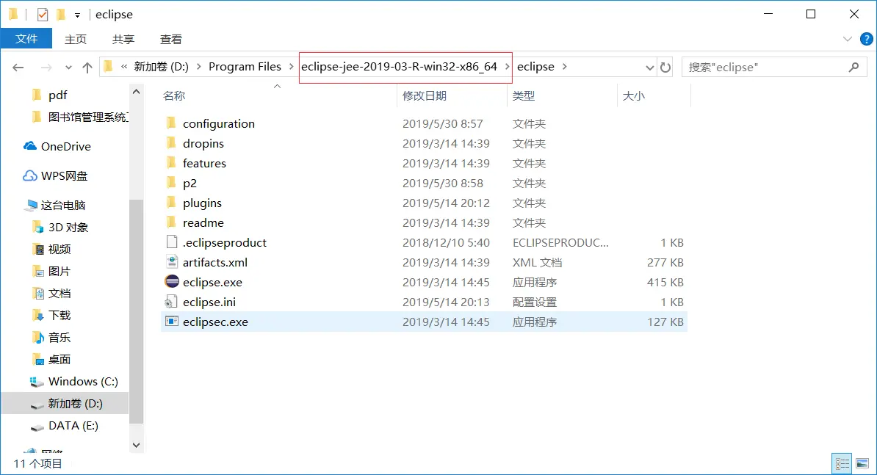Image resolution: width=877 pixels, height=475 pixels.
Task: Click the eclipse breadcrumb in the address bar
Action: tap(535, 67)
